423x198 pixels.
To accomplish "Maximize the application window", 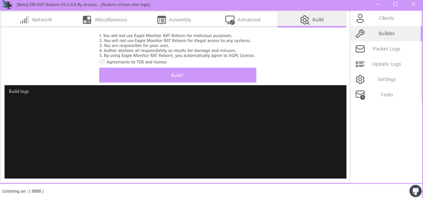I will (x=395, y=5).
